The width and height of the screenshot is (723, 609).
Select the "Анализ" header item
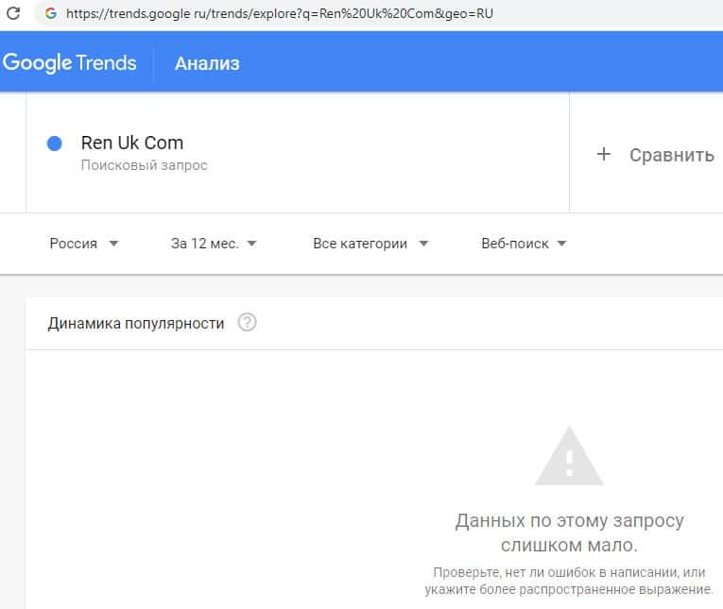(x=207, y=63)
